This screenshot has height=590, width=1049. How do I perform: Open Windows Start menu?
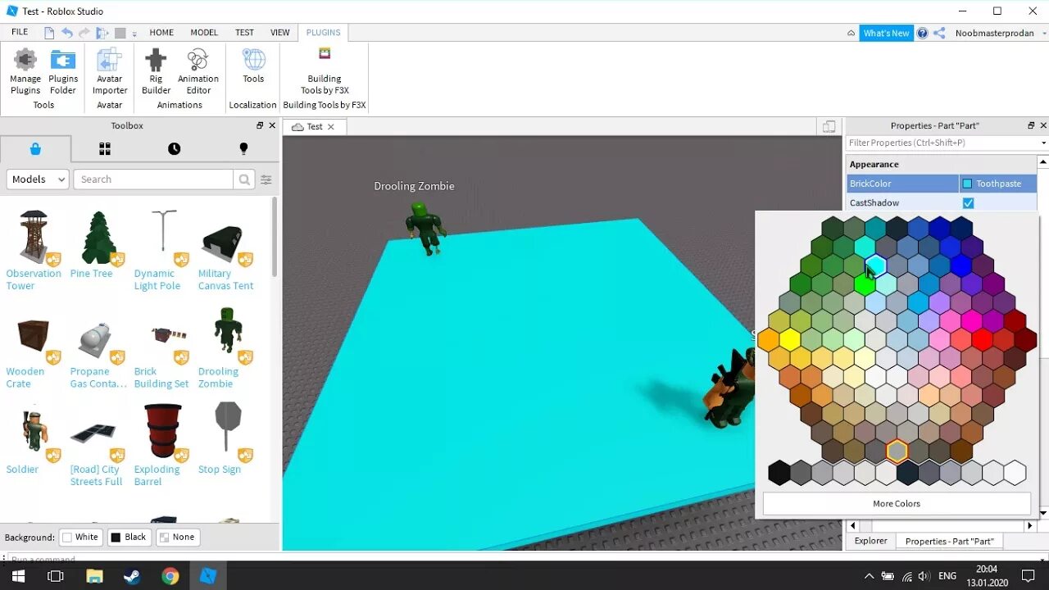pyautogui.click(x=18, y=576)
